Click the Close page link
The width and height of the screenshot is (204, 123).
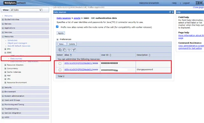pos(198,7)
